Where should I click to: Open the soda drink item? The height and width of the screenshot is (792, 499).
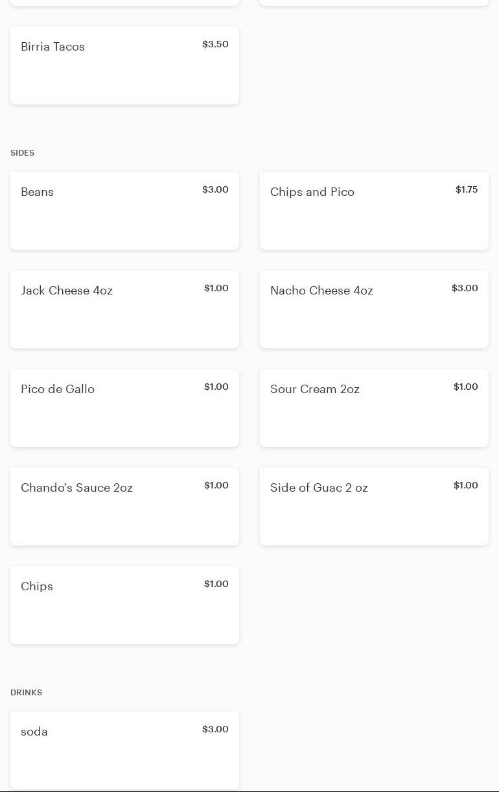pos(124,750)
